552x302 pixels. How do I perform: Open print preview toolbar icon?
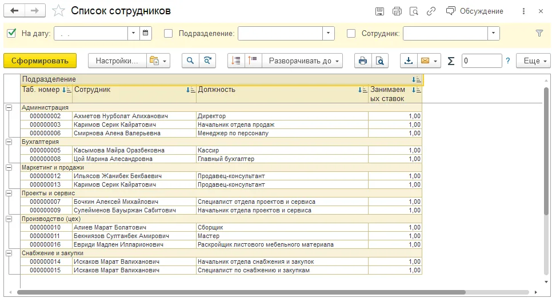click(x=380, y=61)
